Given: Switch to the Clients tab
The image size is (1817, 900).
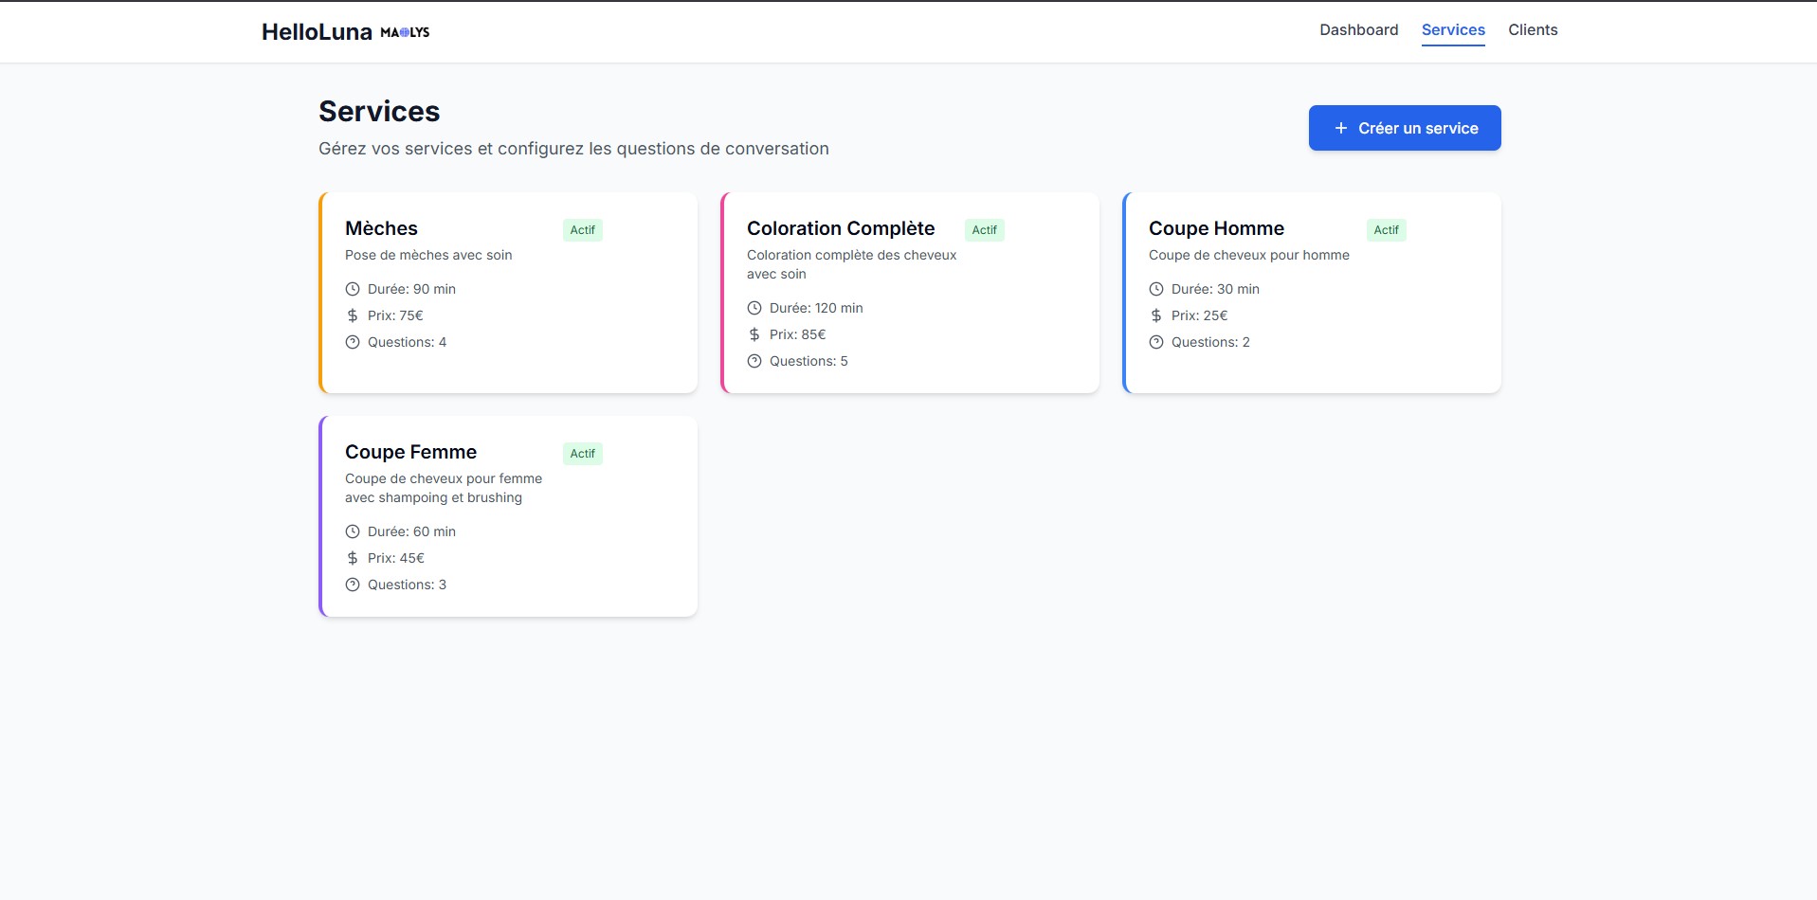Looking at the screenshot, I should coord(1533,30).
